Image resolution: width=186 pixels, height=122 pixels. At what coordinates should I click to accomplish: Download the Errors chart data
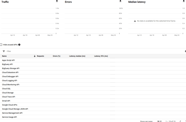click(120, 1)
